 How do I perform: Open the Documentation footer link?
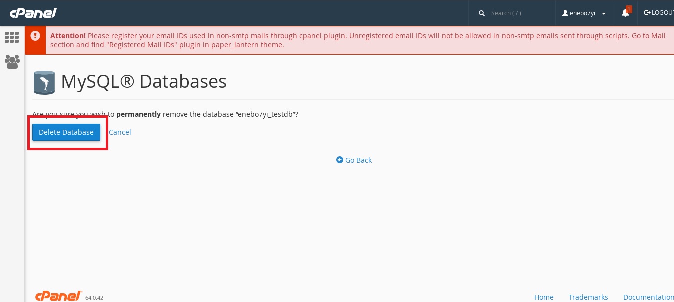(x=648, y=297)
